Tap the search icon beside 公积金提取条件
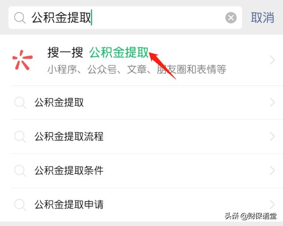 click(x=20, y=171)
